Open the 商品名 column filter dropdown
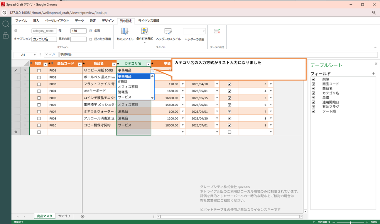 coord(114,64)
